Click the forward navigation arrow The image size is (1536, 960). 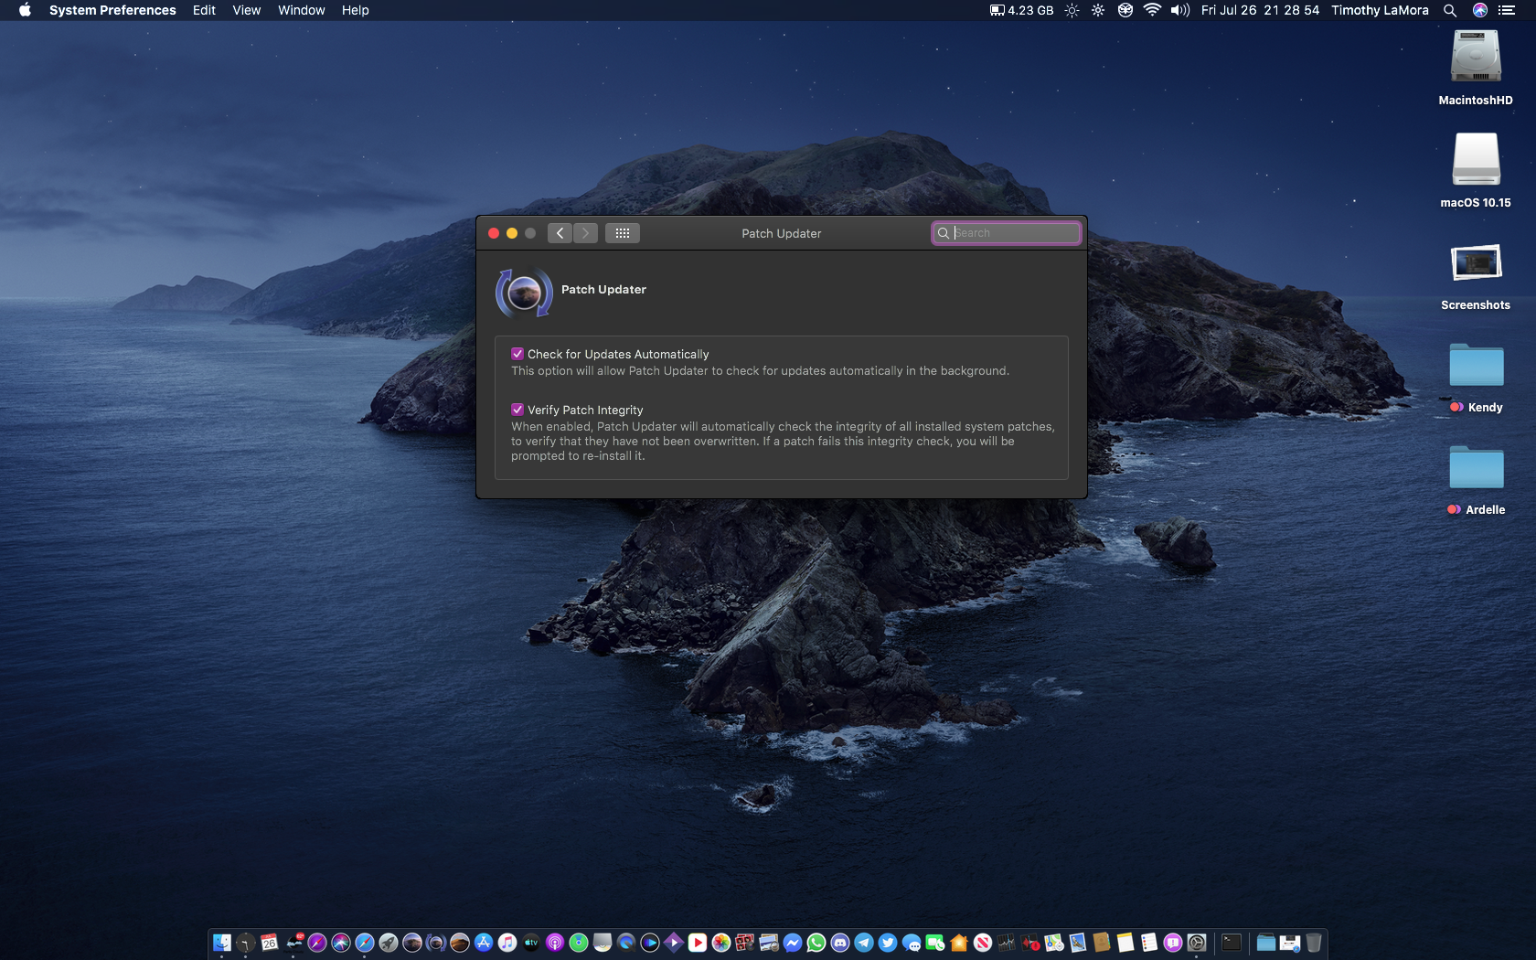pos(586,233)
